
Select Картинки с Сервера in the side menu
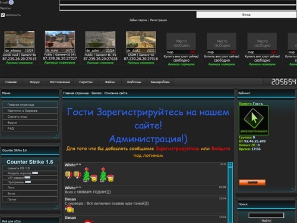pos(30,111)
